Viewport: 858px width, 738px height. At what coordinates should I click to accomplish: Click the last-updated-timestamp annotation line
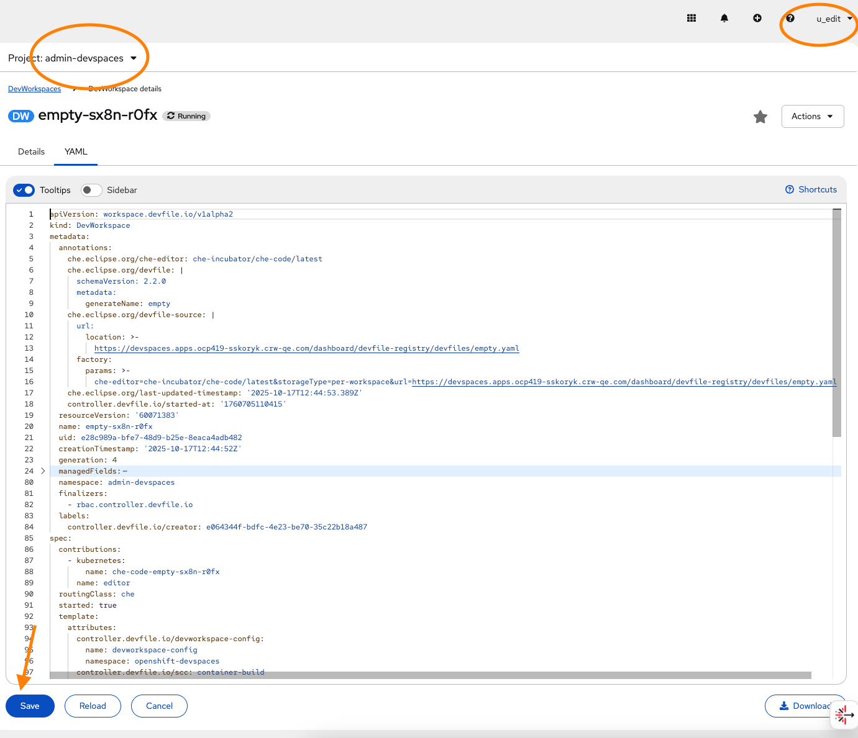(215, 393)
